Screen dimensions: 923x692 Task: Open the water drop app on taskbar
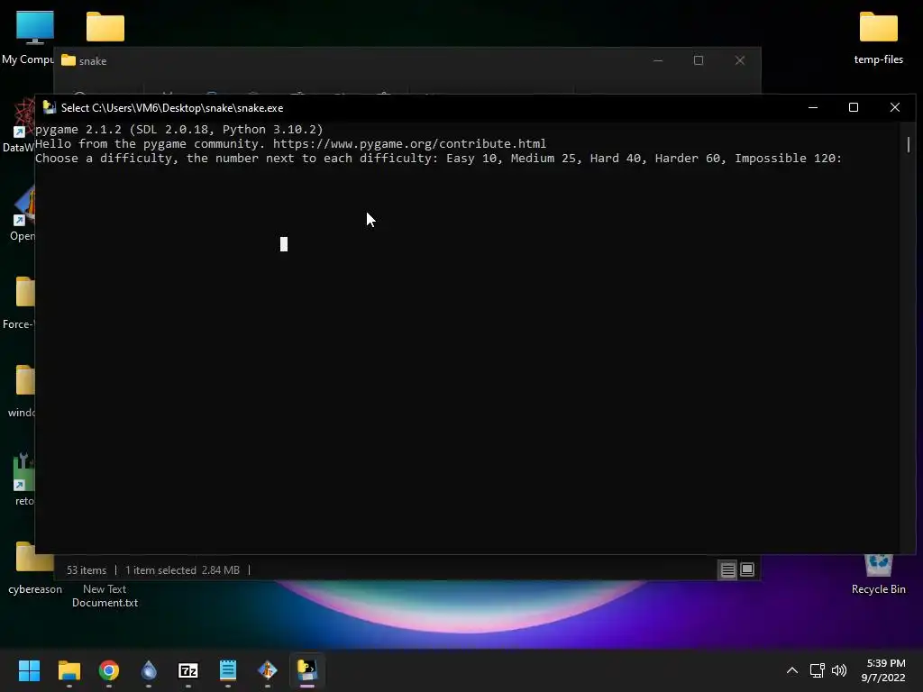149,670
